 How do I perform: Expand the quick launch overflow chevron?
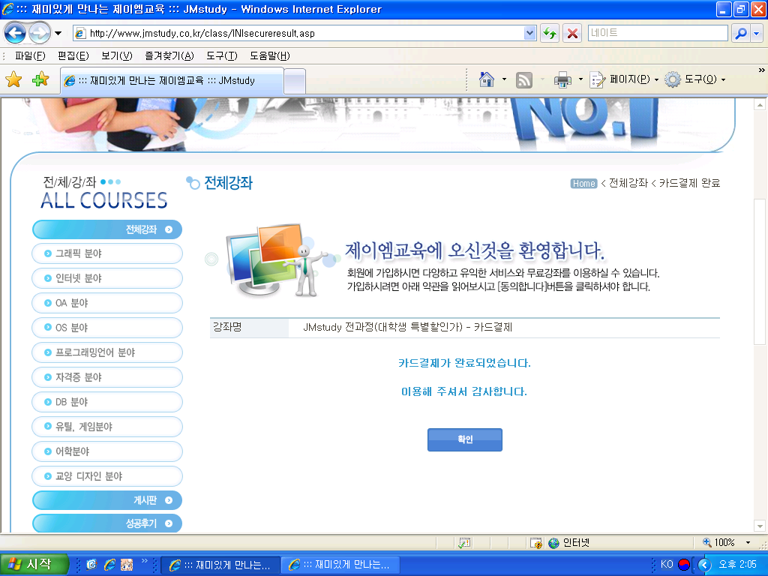(145, 561)
